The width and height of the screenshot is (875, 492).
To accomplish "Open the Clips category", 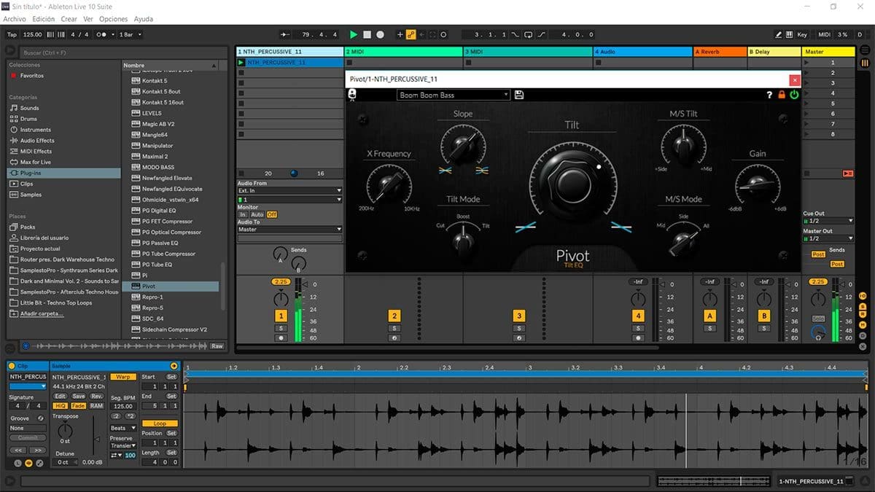I will pyautogui.click(x=27, y=184).
